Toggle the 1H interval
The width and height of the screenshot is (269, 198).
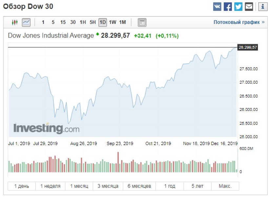(83, 22)
